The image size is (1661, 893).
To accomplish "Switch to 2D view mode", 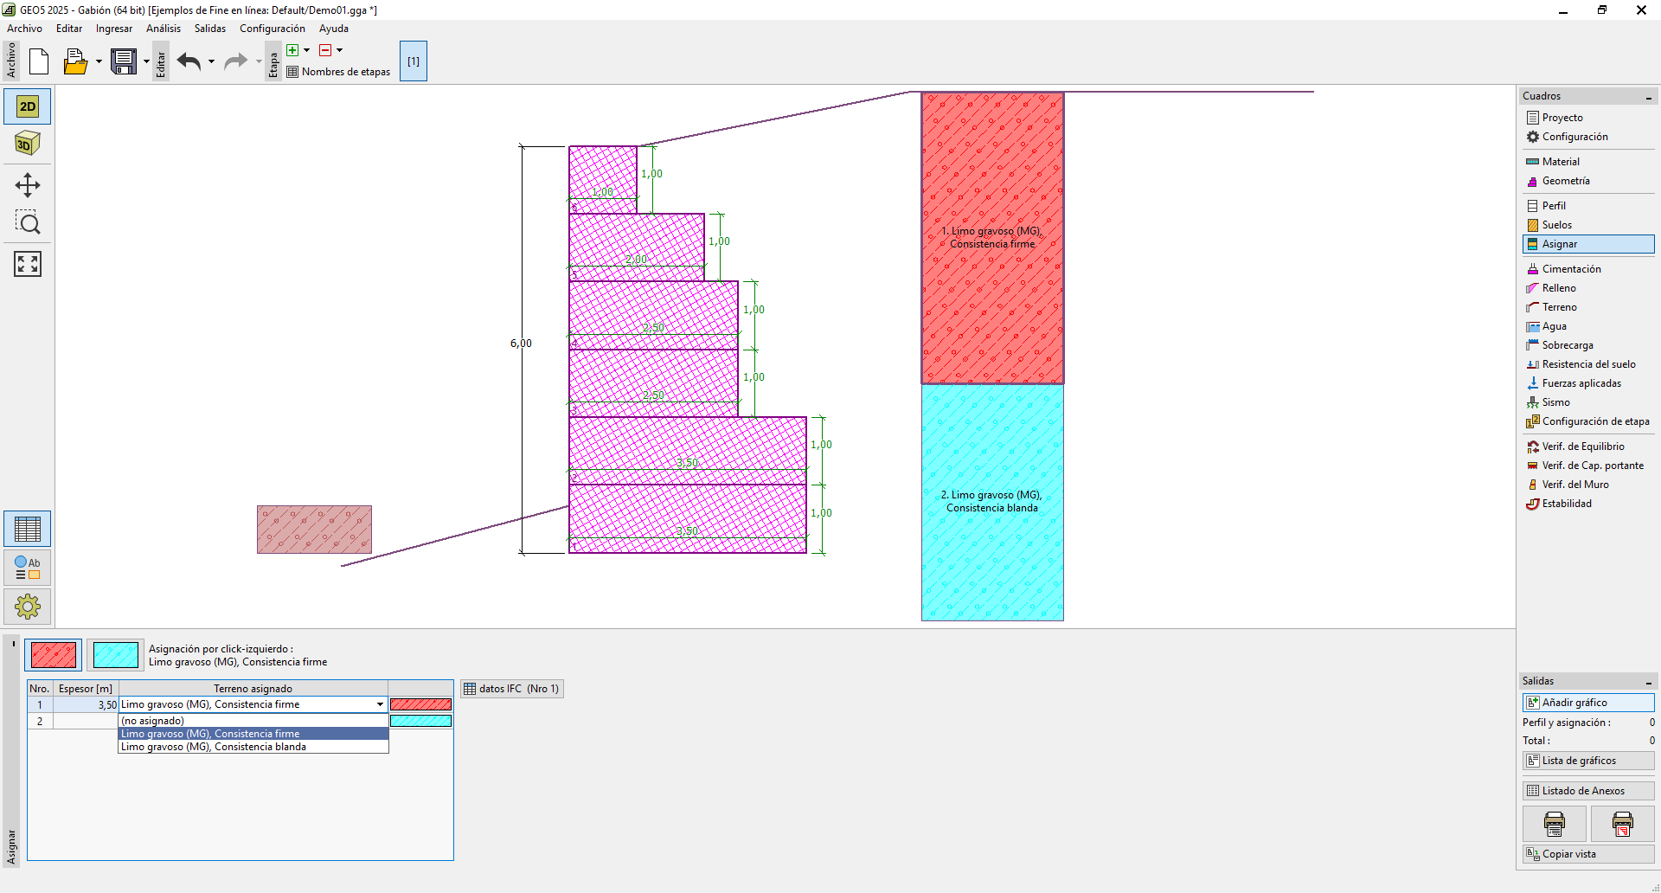I will click(28, 106).
